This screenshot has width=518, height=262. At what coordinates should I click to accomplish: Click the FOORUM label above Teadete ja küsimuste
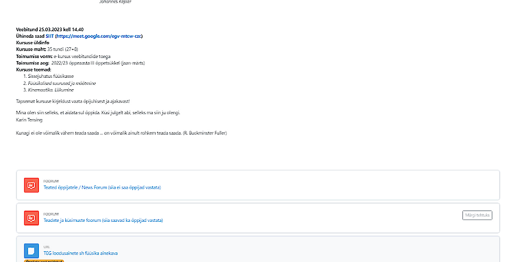click(x=50, y=214)
